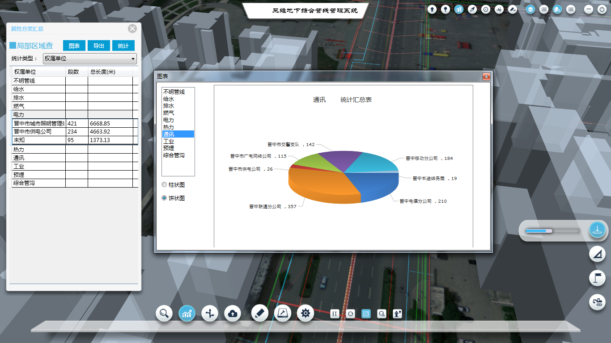Select 给水 in the 图表 dialog list
The image size is (611, 343).
click(178, 99)
